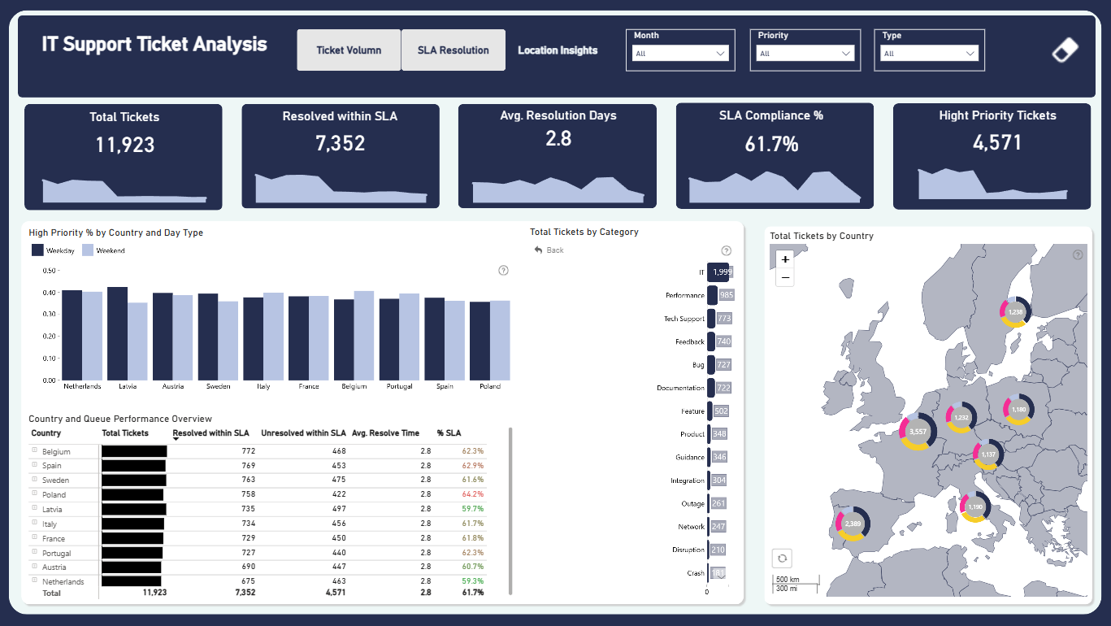Click the map reset refresh icon
1111x626 pixels.
(x=782, y=559)
